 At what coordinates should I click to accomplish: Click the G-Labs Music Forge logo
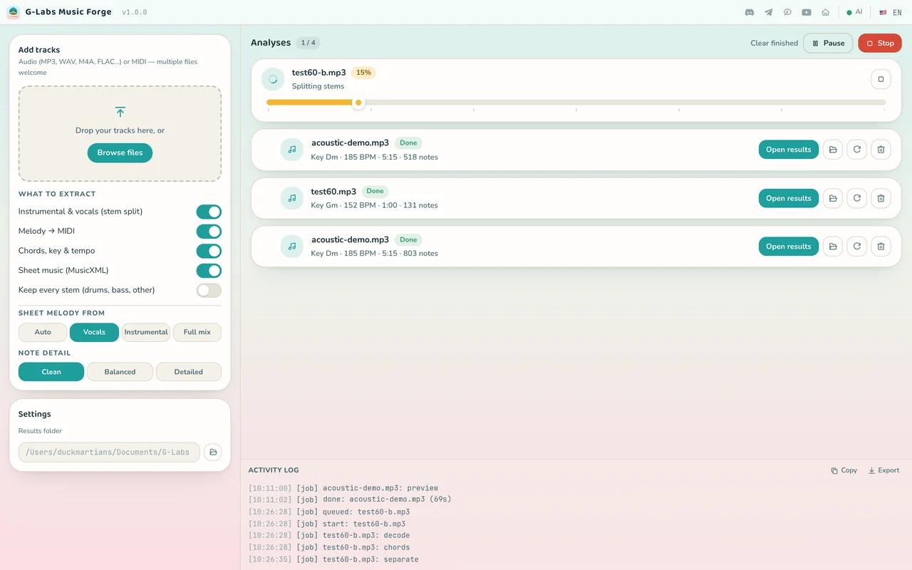13,12
